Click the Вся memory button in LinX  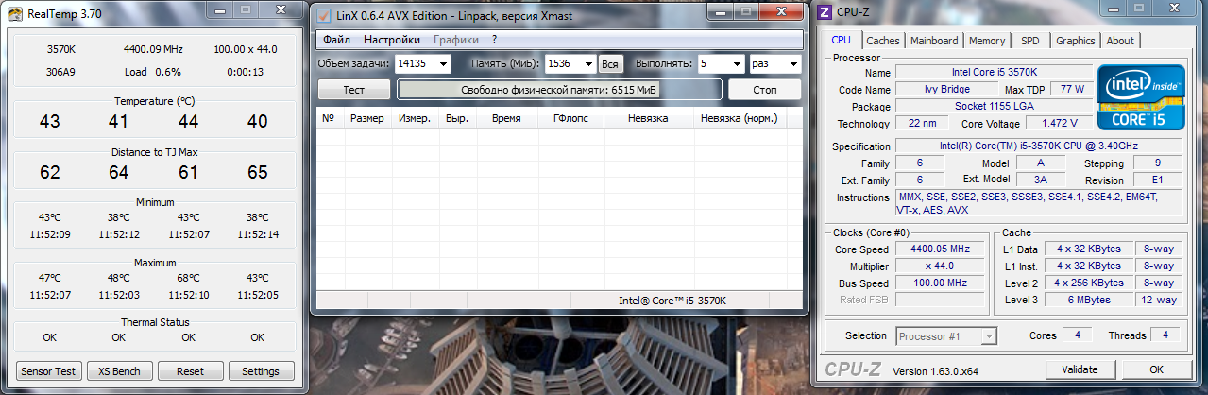pos(610,63)
